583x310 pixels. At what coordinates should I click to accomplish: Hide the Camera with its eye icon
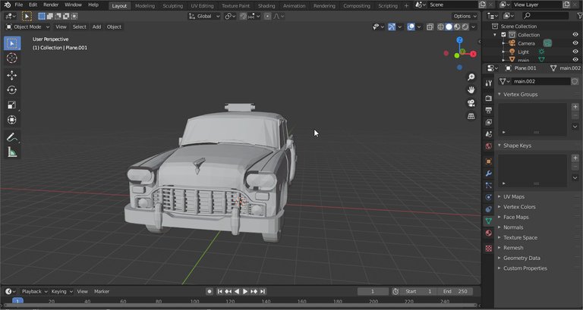pos(575,43)
